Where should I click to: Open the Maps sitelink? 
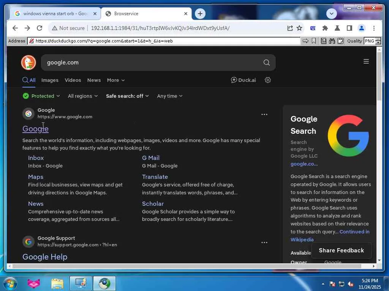pyautogui.click(x=36, y=177)
